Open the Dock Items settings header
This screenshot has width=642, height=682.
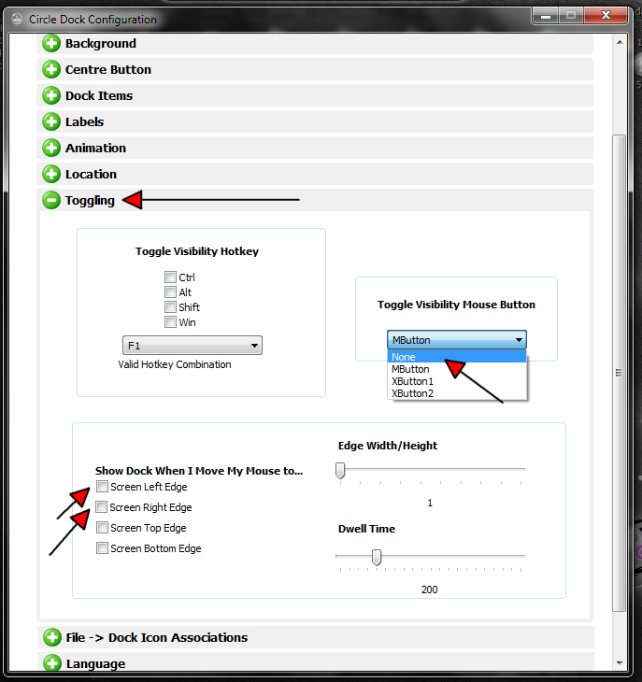tap(315, 95)
